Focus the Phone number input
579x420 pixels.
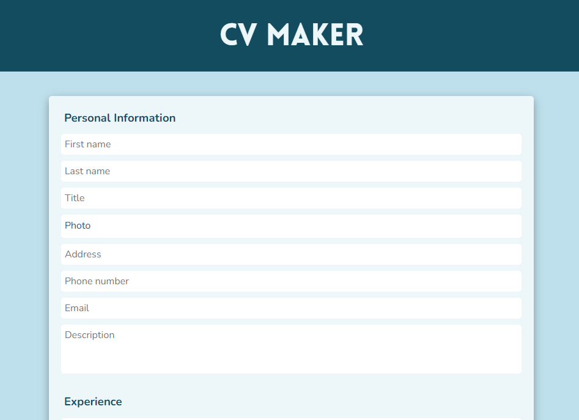pyautogui.click(x=291, y=281)
